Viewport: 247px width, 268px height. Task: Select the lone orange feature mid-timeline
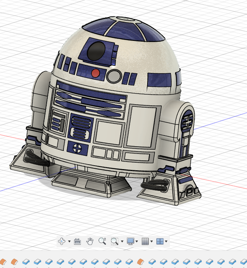pos(141,262)
